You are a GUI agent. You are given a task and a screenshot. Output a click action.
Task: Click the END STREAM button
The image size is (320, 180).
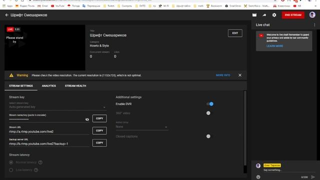point(293,15)
